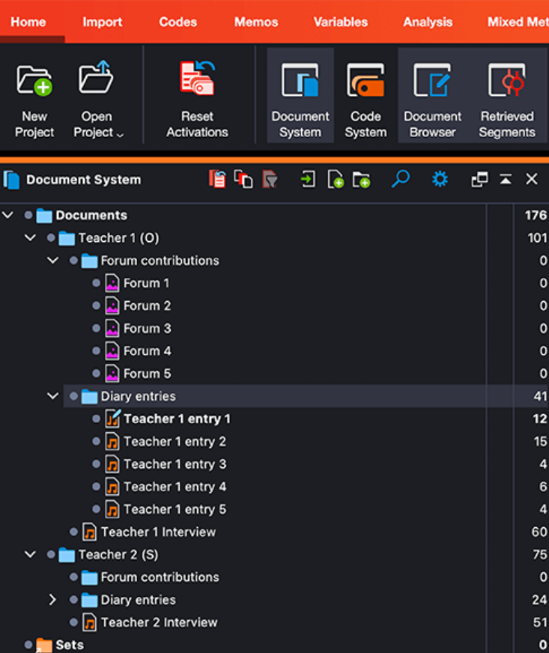Image resolution: width=549 pixels, height=653 pixels.
Task: Collapse Teacher 1 Diary entries folder
Action: 52,395
